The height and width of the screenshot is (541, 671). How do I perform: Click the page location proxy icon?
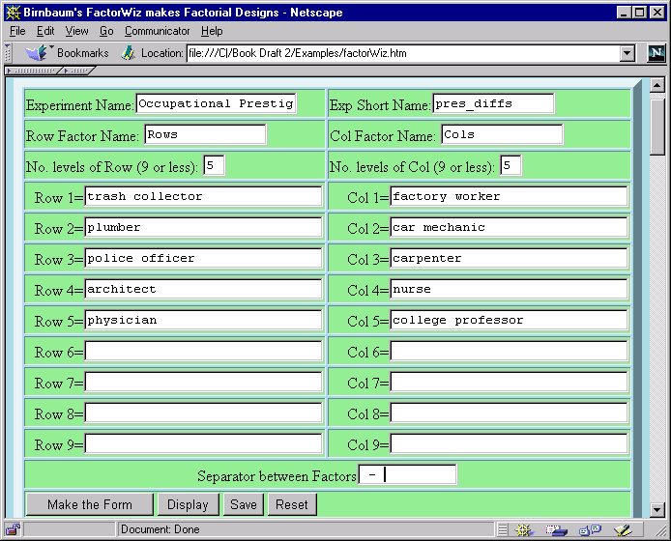coord(128,53)
